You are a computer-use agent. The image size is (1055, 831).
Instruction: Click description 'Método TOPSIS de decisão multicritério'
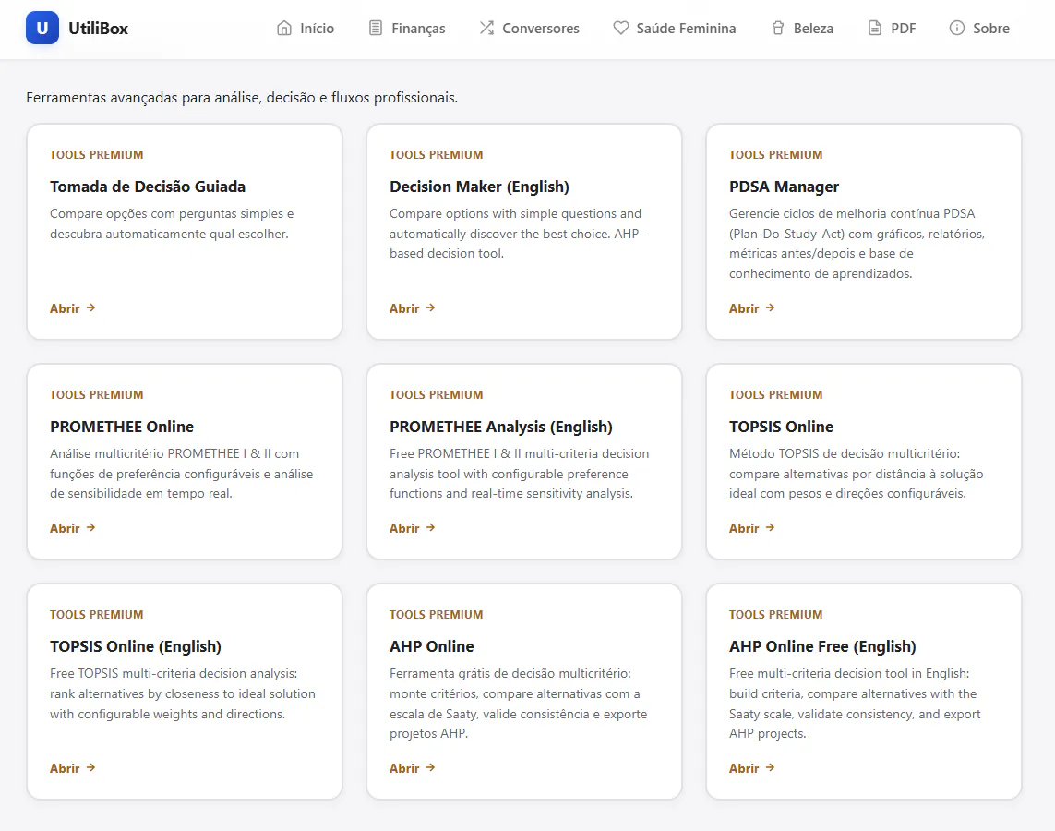coord(856,474)
